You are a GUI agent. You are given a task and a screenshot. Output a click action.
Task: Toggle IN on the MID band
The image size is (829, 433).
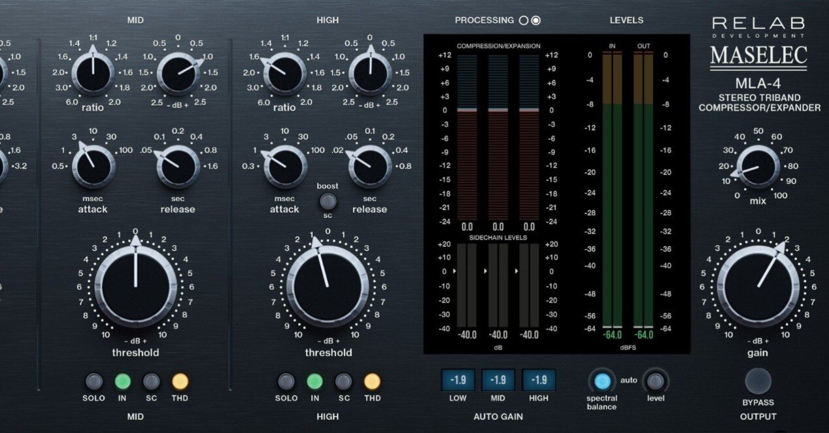pos(122,381)
